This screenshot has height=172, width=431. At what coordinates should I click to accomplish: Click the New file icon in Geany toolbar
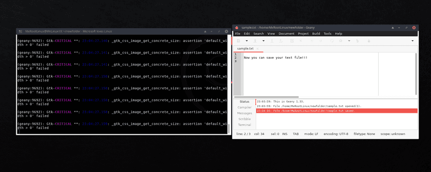pos(238,41)
